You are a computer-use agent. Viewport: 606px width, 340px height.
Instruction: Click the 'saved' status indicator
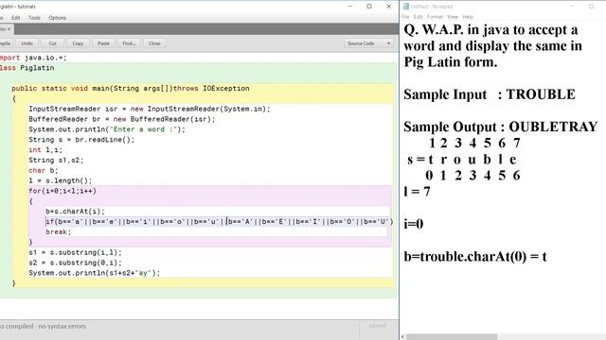coord(377,326)
